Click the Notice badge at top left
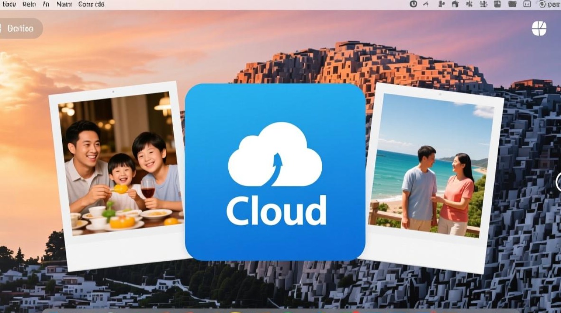The height and width of the screenshot is (313, 561). tap(19, 28)
